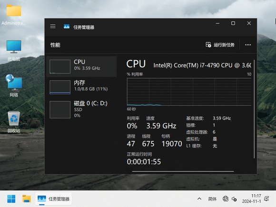Open the network globe tray icon
This screenshot has width=276, height=207.
(x=226, y=199)
